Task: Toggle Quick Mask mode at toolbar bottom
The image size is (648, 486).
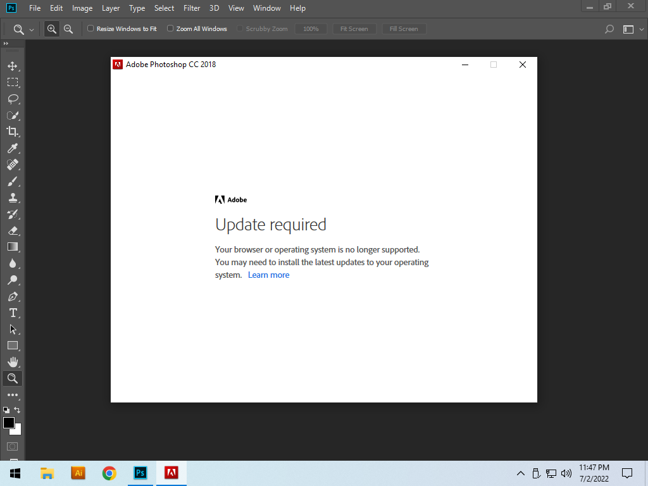Action: click(13, 445)
